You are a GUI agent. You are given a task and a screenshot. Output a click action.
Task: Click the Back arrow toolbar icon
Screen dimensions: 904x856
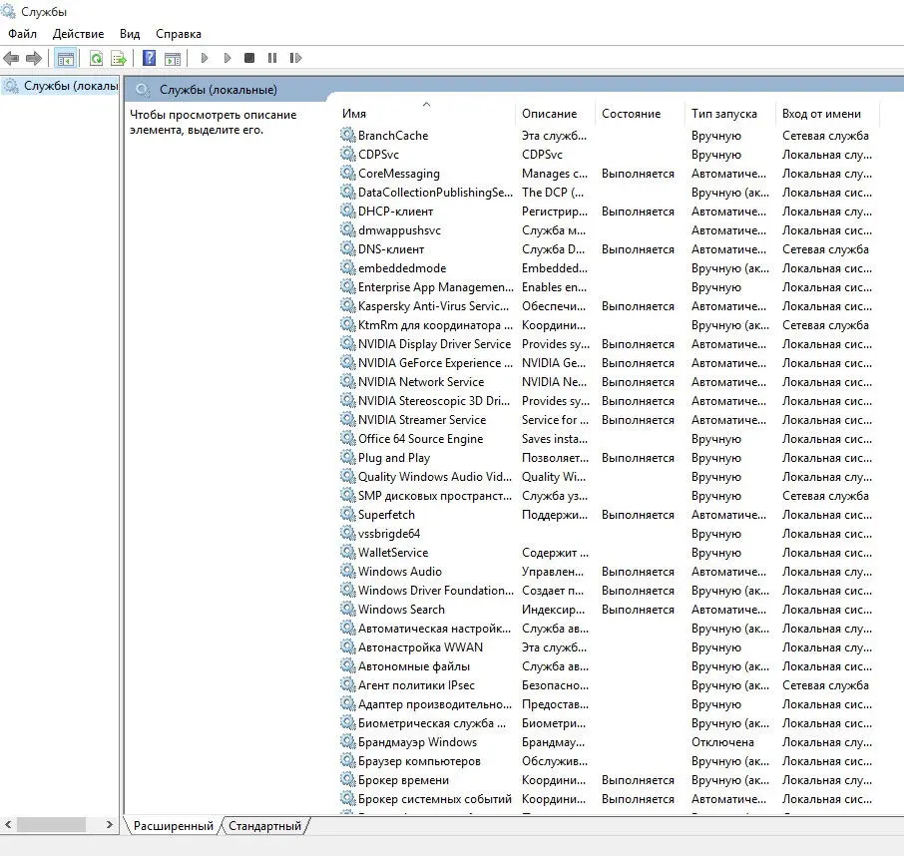[x=11, y=58]
